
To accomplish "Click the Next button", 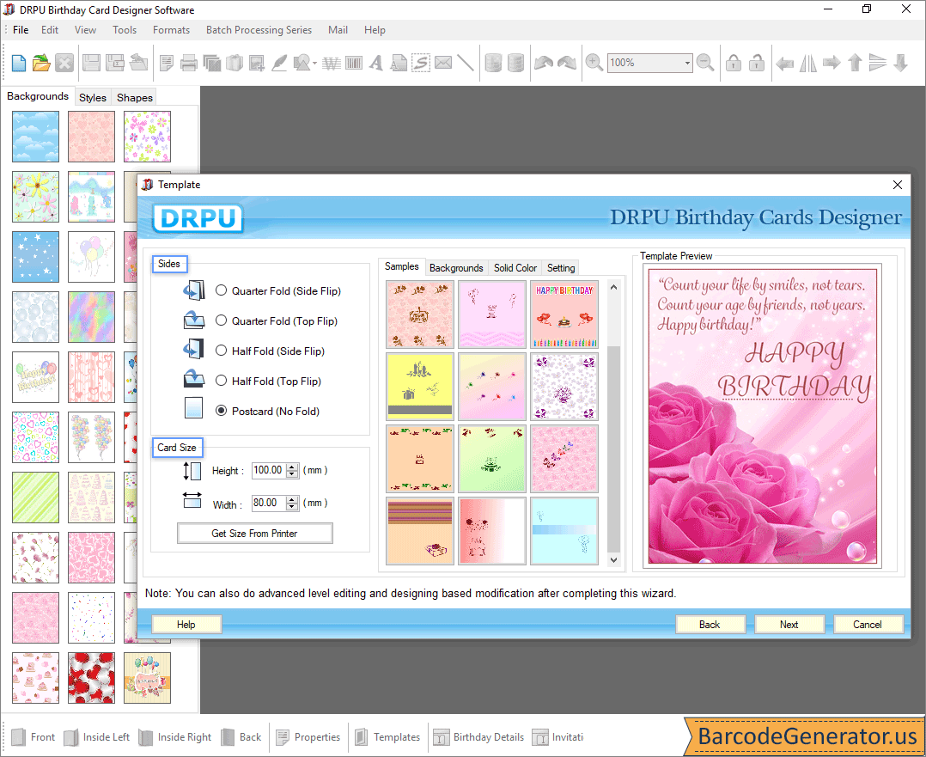I will pos(789,624).
